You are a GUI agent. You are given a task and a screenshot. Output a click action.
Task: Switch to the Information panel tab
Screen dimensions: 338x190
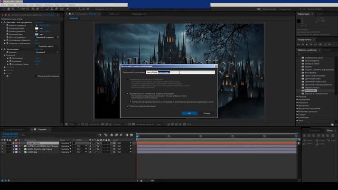(304, 14)
